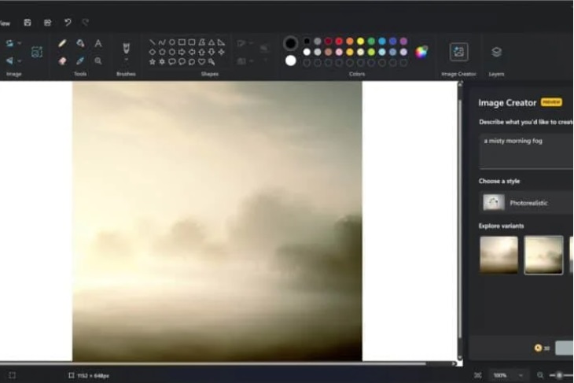Click the fit to window icon in the status bar
Viewport: 574px width, 383px height.
(x=478, y=375)
